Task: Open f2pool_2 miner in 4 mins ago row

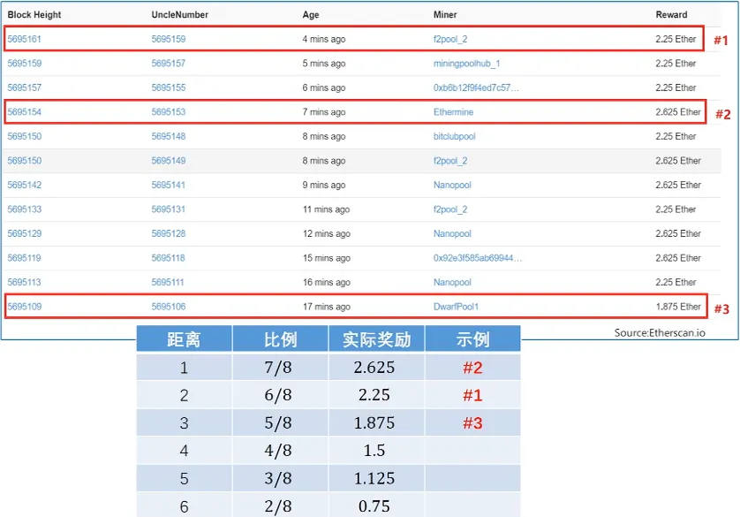Action: (x=450, y=39)
